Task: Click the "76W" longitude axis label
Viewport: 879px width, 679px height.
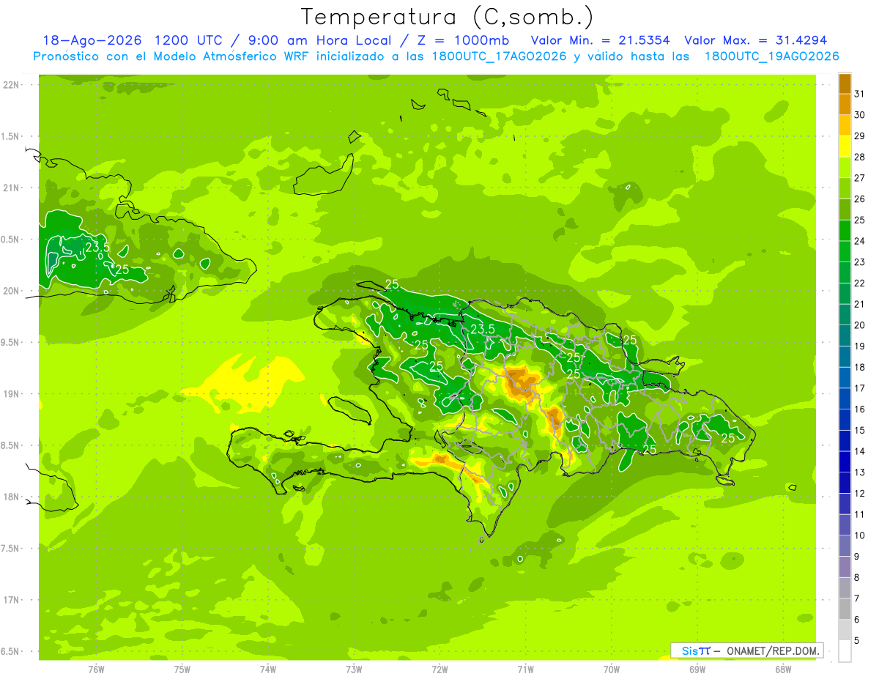Action: click(96, 669)
